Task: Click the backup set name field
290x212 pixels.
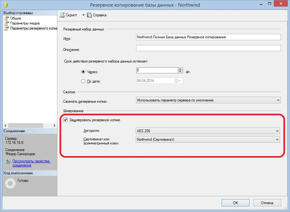Action: pyautogui.click(x=208, y=37)
